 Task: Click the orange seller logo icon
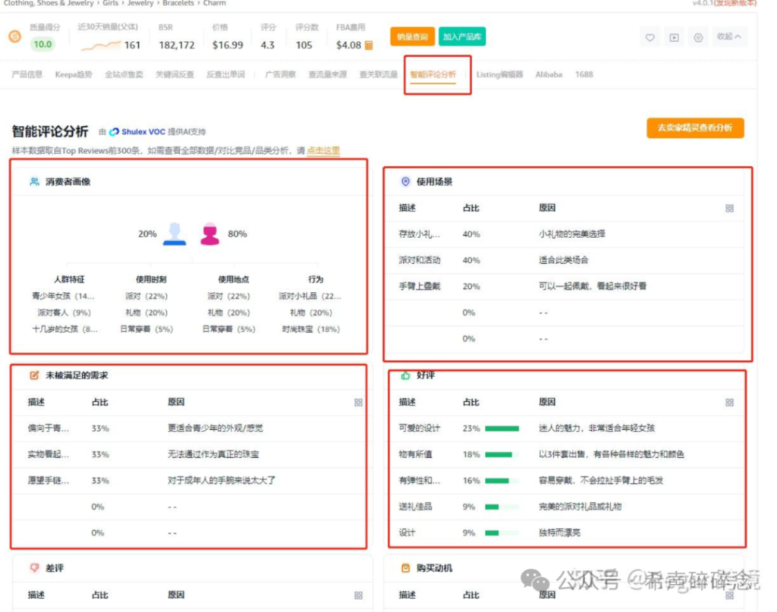14,36
